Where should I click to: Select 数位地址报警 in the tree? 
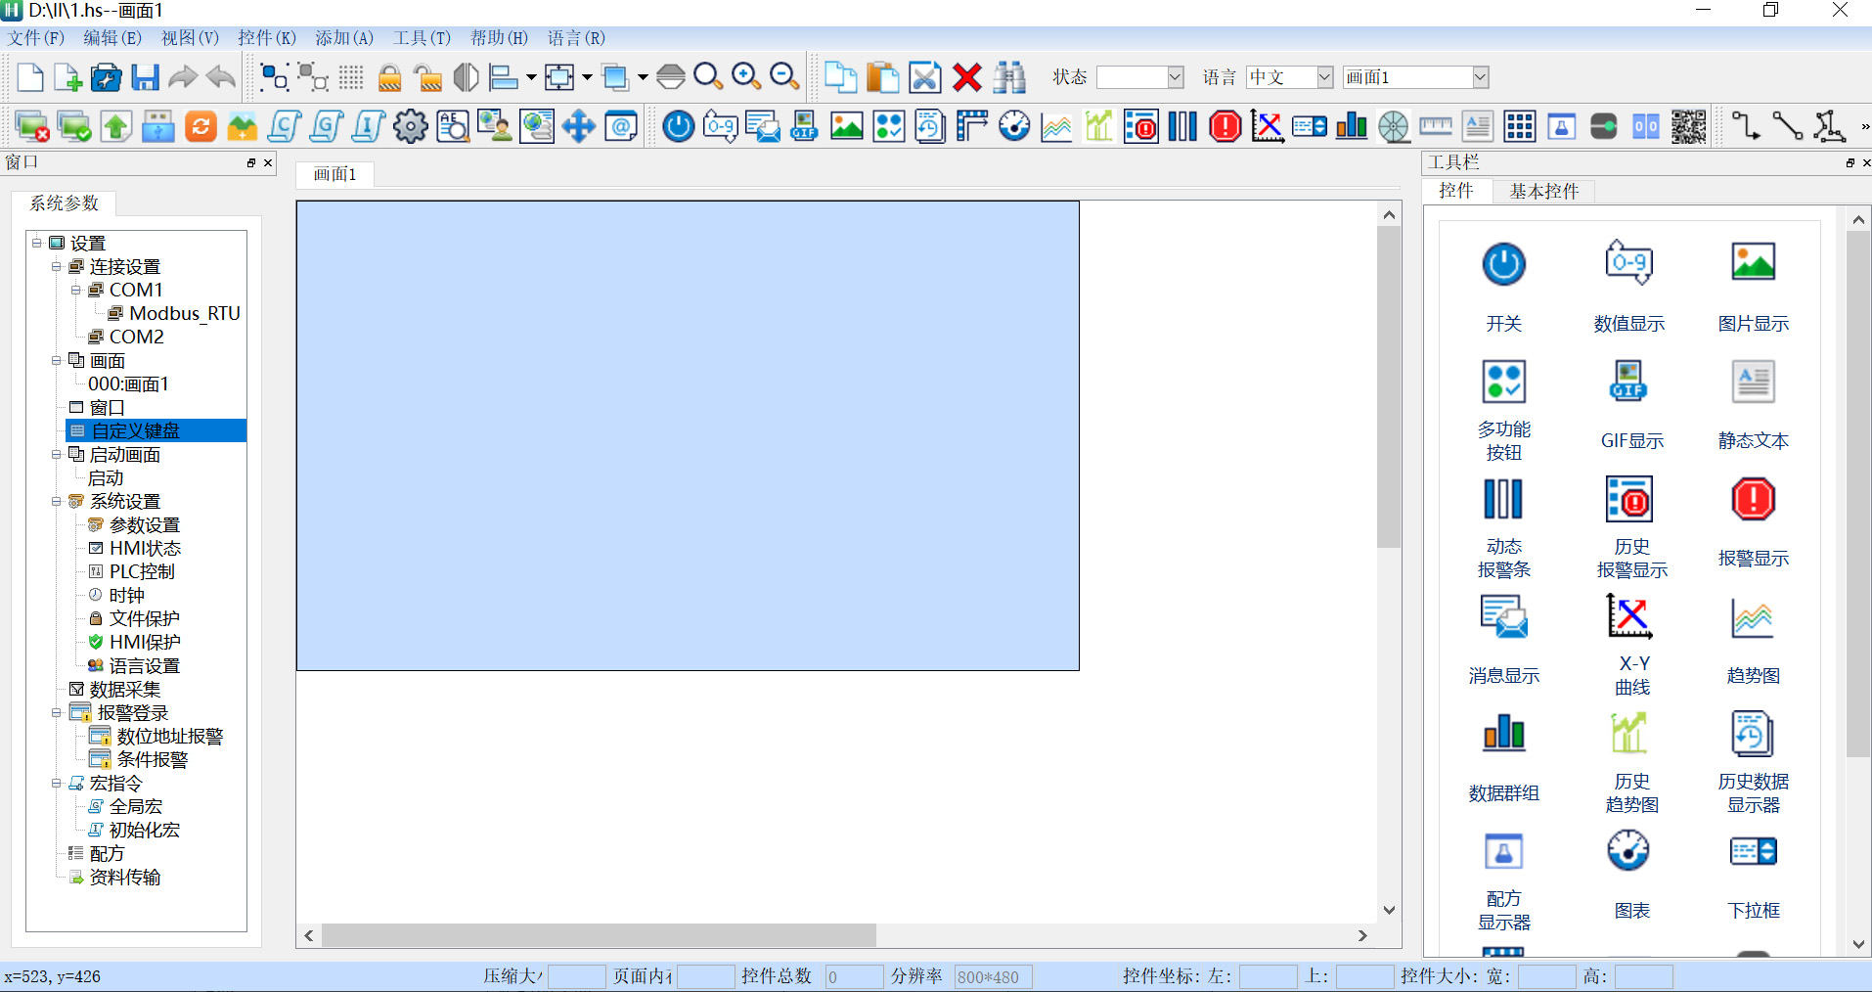pos(169,737)
